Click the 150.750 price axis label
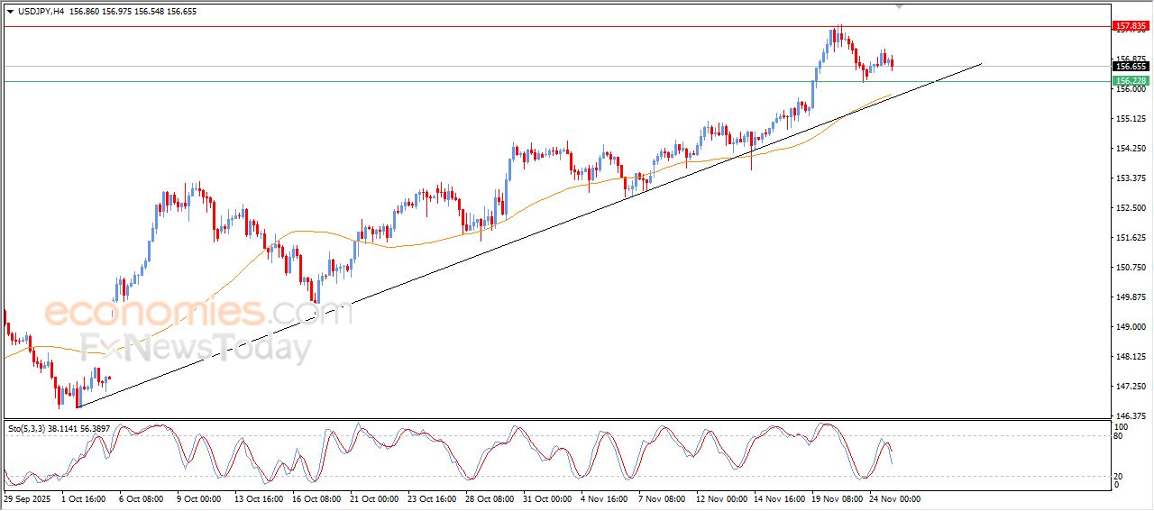 1131,268
